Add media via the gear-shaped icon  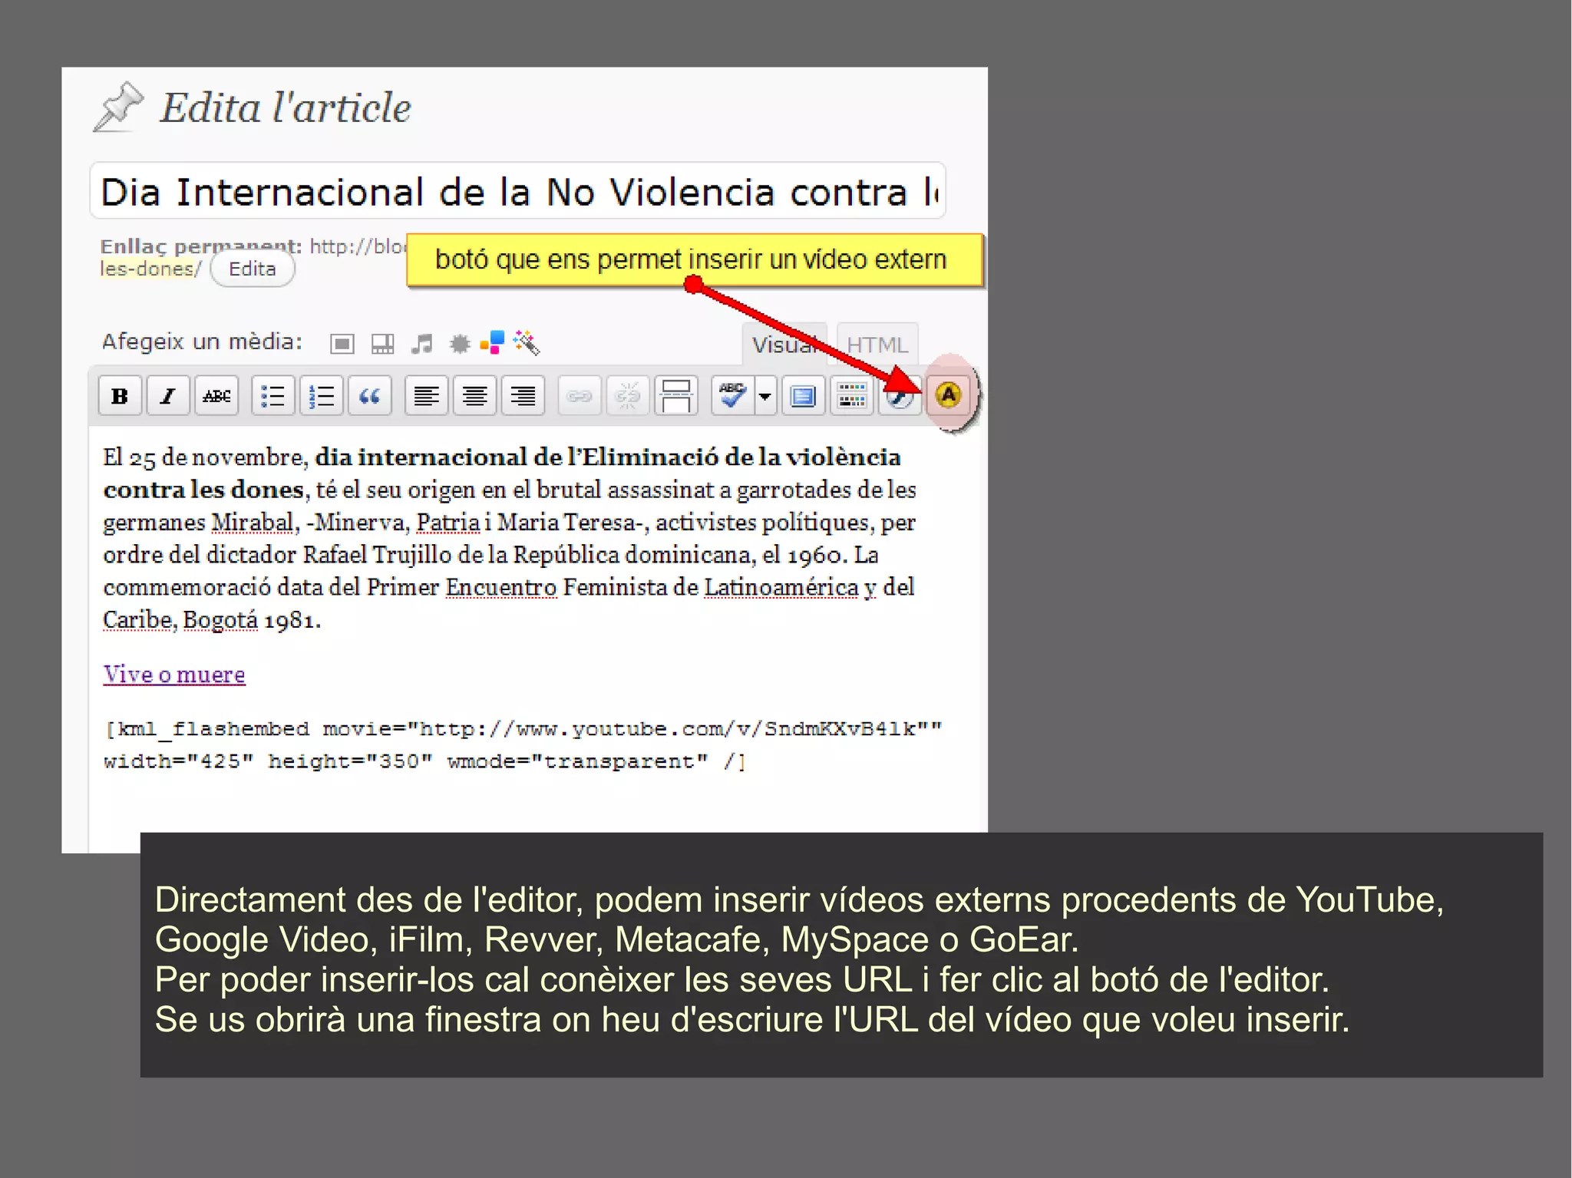coord(460,344)
